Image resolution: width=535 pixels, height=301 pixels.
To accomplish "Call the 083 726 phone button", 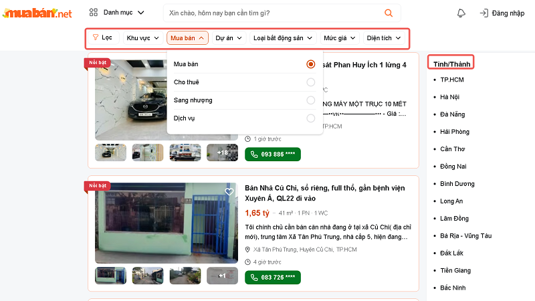I will (273, 278).
